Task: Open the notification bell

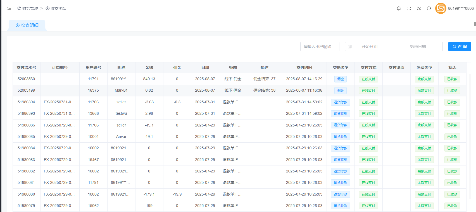Action: tap(399, 8)
